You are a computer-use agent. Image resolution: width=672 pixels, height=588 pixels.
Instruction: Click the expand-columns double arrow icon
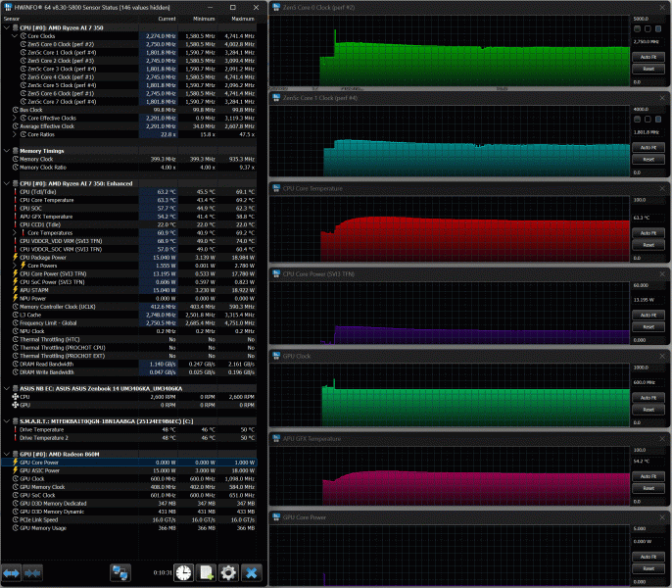click(x=11, y=573)
